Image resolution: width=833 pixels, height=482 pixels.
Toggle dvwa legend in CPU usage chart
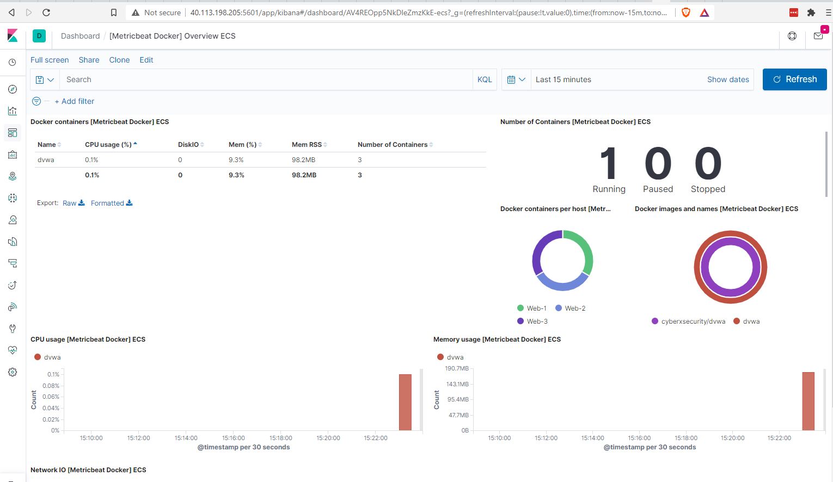tap(47, 357)
